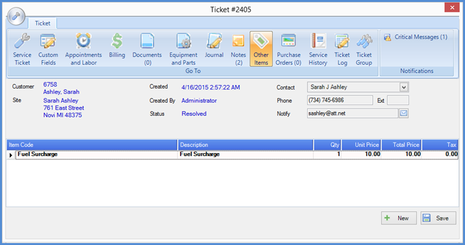Open Ticket Group
The image size is (465, 245).
364,49
